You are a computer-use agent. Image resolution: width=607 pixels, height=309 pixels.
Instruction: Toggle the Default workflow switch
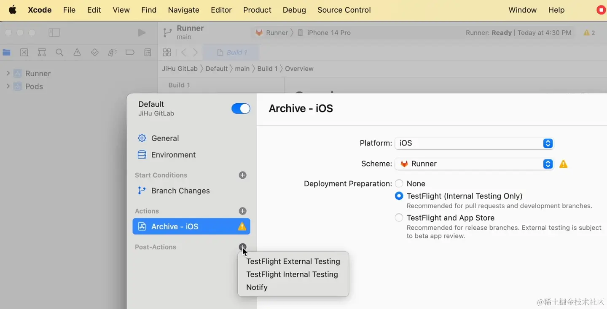click(241, 108)
